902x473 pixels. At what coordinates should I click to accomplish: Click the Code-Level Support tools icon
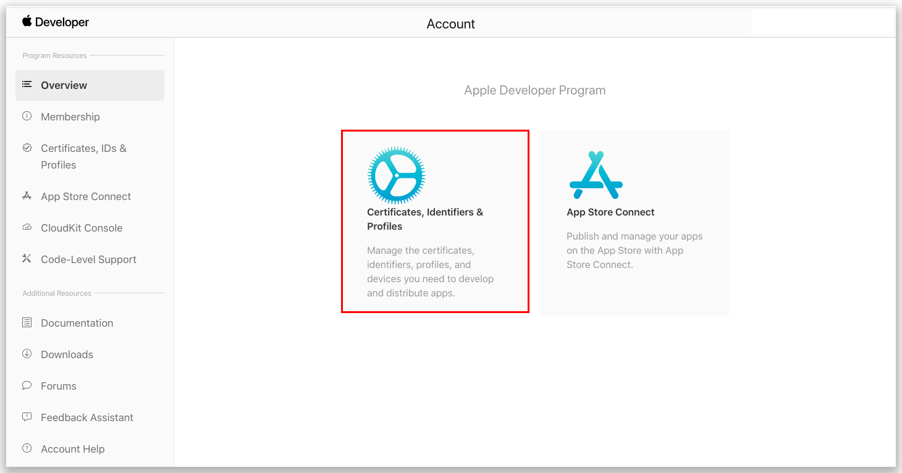point(27,259)
